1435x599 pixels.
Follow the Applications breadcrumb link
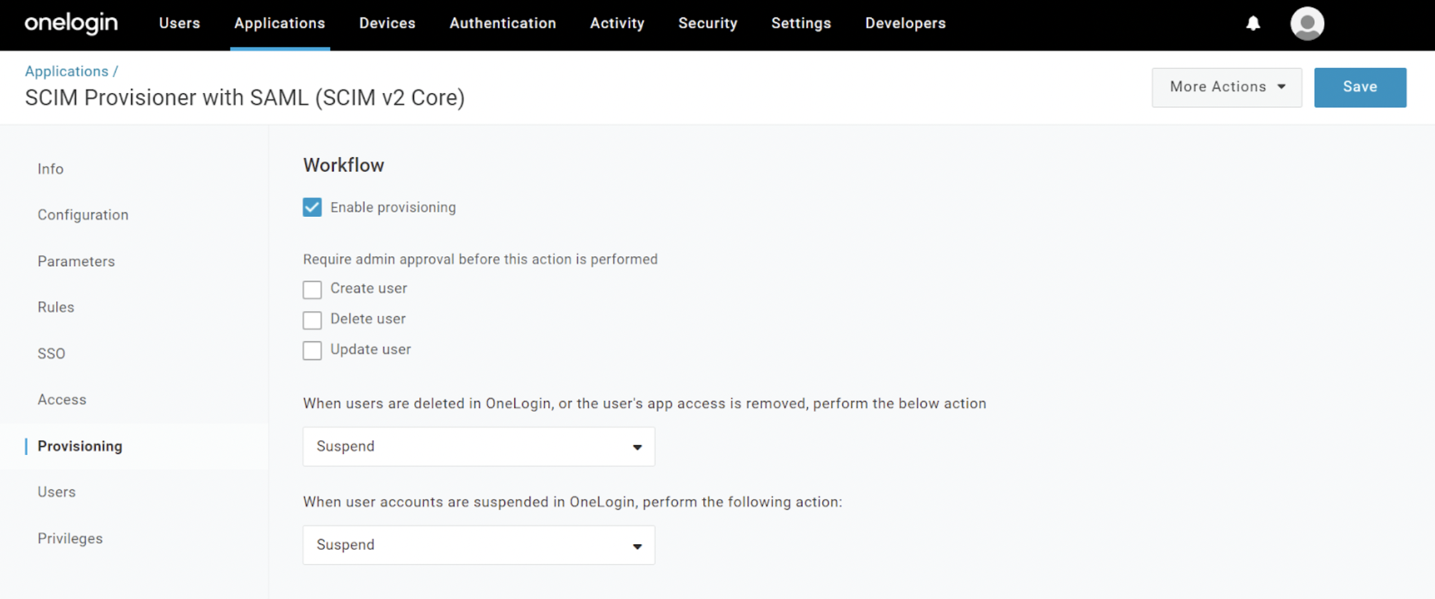pyautogui.click(x=67, y=71)
